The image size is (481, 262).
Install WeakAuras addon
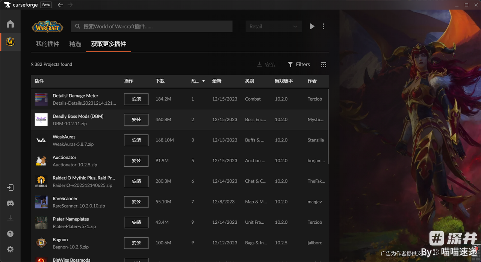136,140
